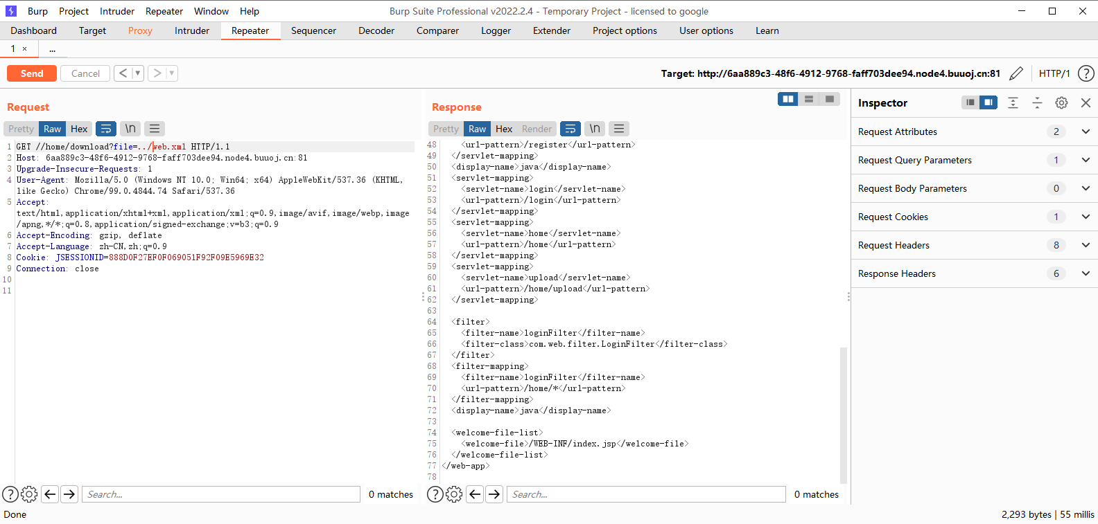Go forward in request history
The image size is (1098, 524).
(157, 73)
